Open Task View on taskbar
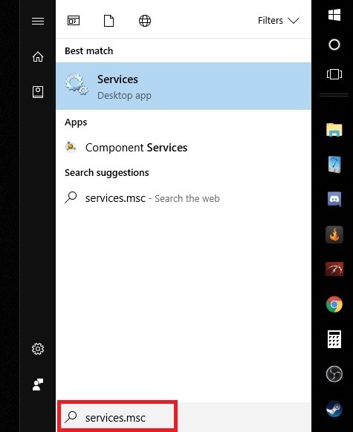This screenshot has height=432, width=353. click(334, 74)
